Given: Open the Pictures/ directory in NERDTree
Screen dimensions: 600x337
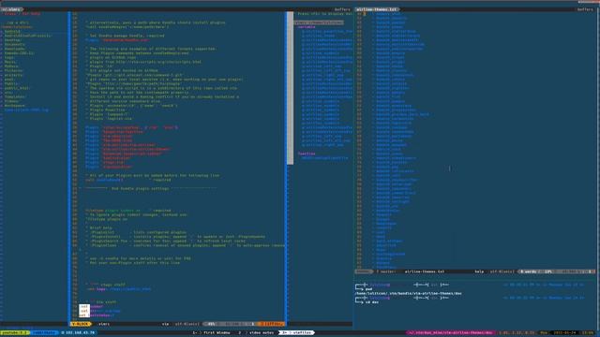Looking at the screenshot, I should click(x=14, y=71).
